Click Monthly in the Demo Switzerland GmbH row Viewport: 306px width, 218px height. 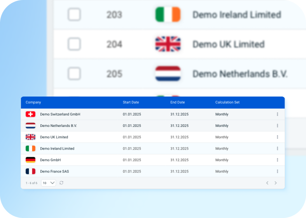tap(222, 114)
